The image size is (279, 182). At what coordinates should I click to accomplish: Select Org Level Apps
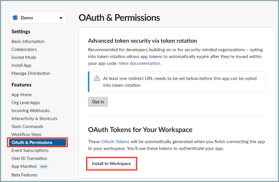coord(26,103)
